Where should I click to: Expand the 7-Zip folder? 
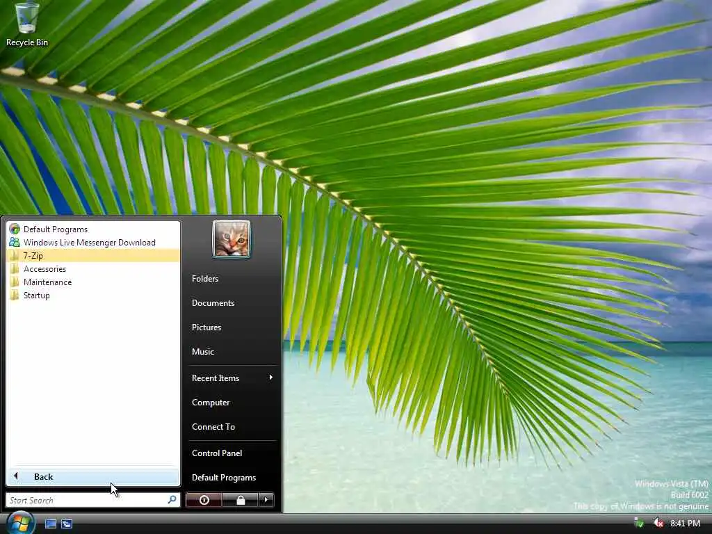93,256
